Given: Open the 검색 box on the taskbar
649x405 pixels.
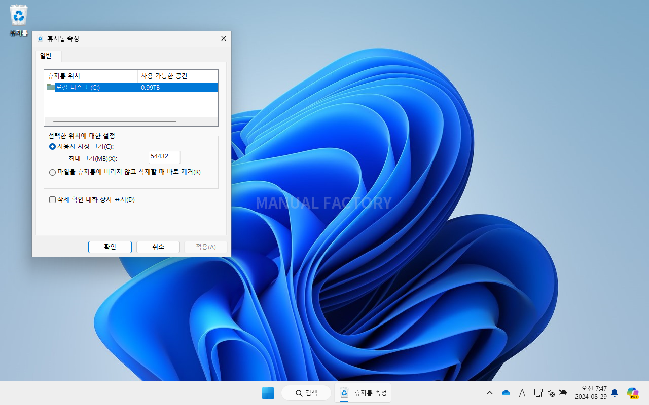Looking at the screenshot, I should 306,393.
